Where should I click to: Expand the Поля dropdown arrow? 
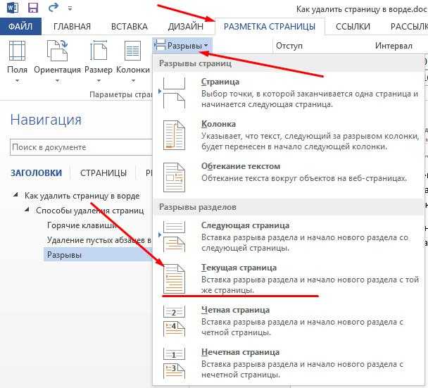(17, 80)
